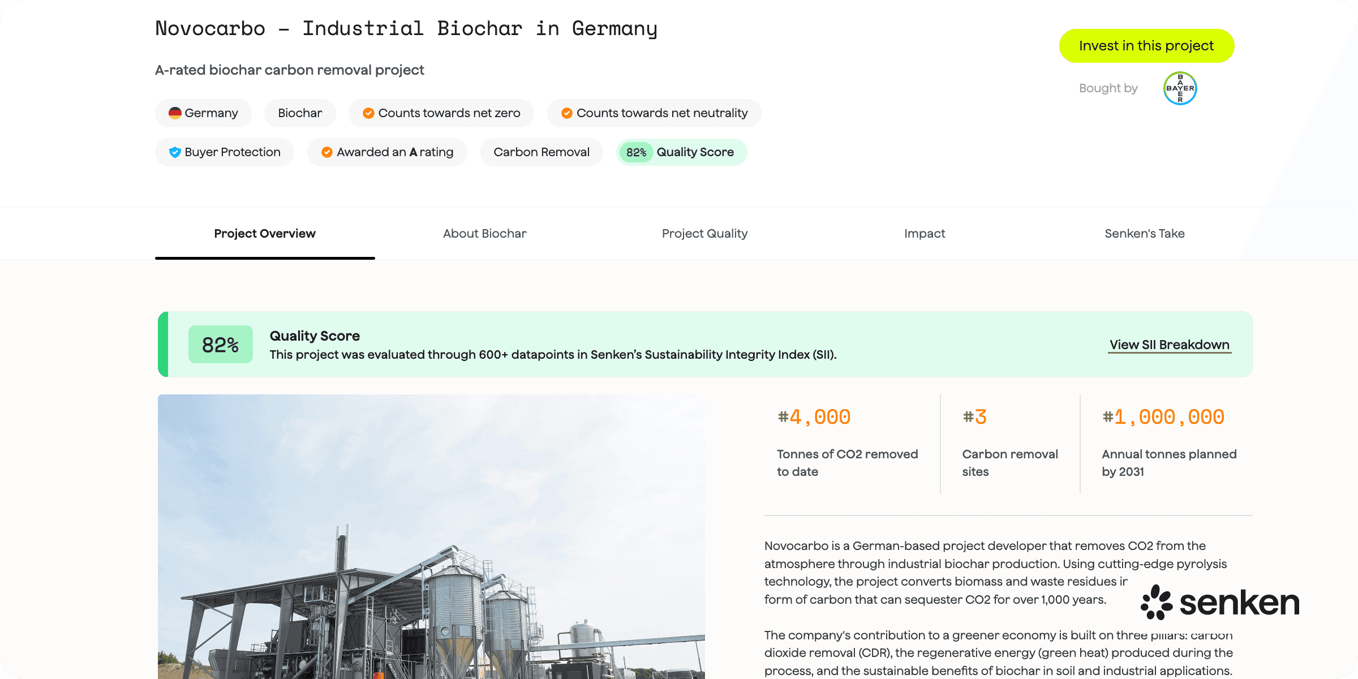
Task: Click the German flag icon
Action: tap(175, 113)
